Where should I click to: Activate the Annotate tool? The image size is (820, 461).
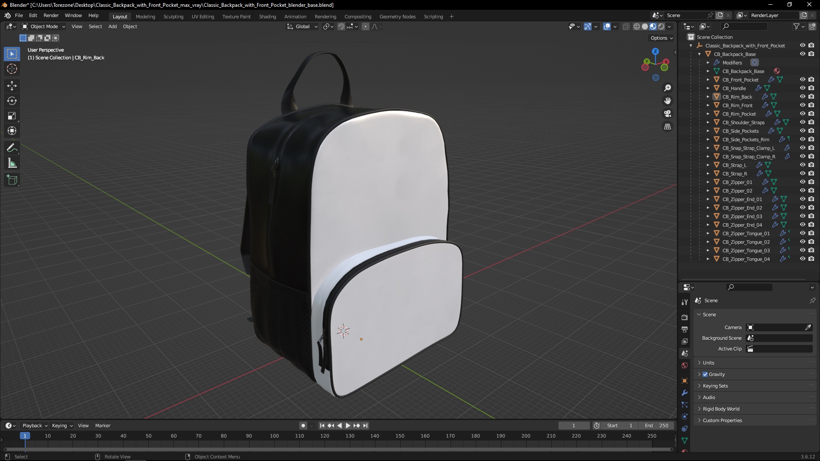coord(12,148)
